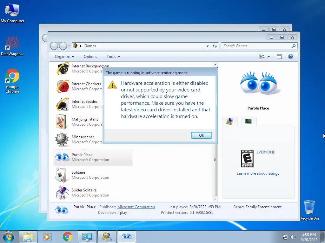Click the dialog title about software rendering mode
325x243 pixels.
[x=147, y=73]
